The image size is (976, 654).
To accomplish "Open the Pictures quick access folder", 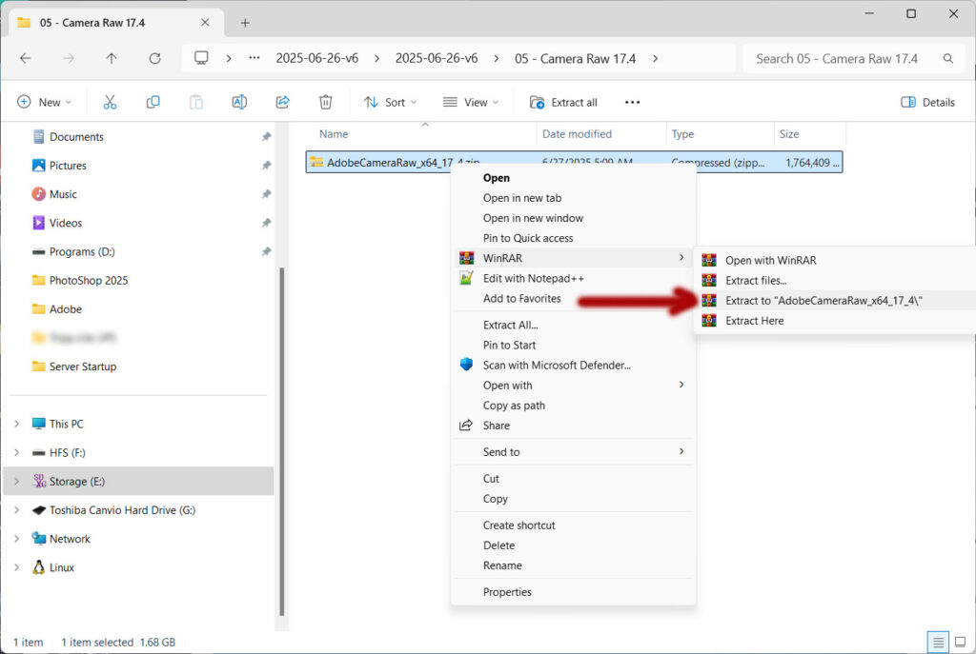I will coord(68,166).
